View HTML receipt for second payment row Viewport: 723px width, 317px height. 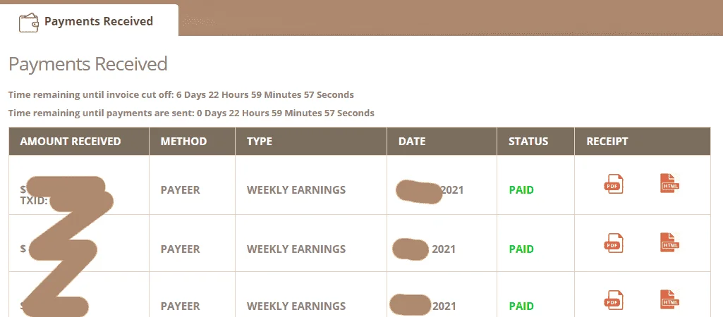coord(670,242)
